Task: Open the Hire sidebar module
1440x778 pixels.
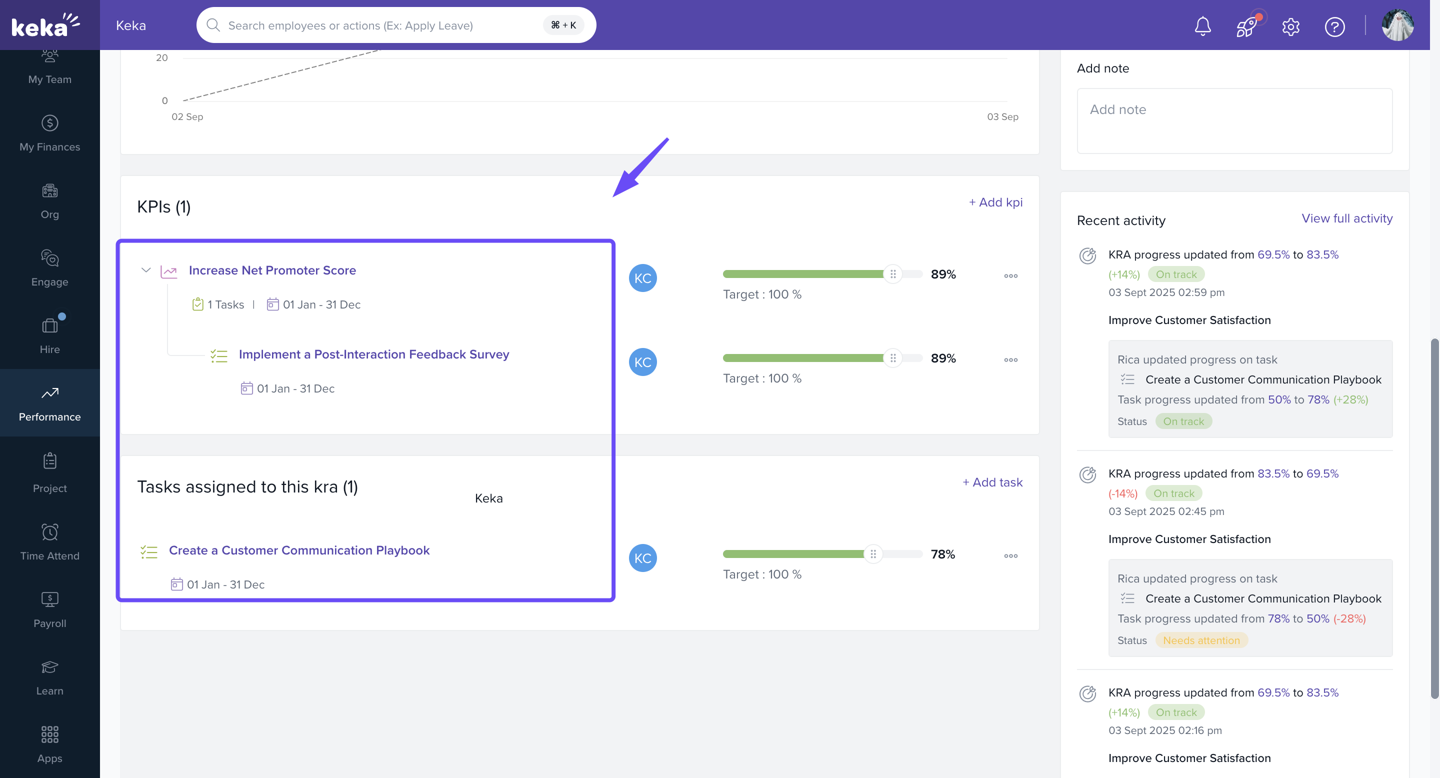Action: pos(50,335)
